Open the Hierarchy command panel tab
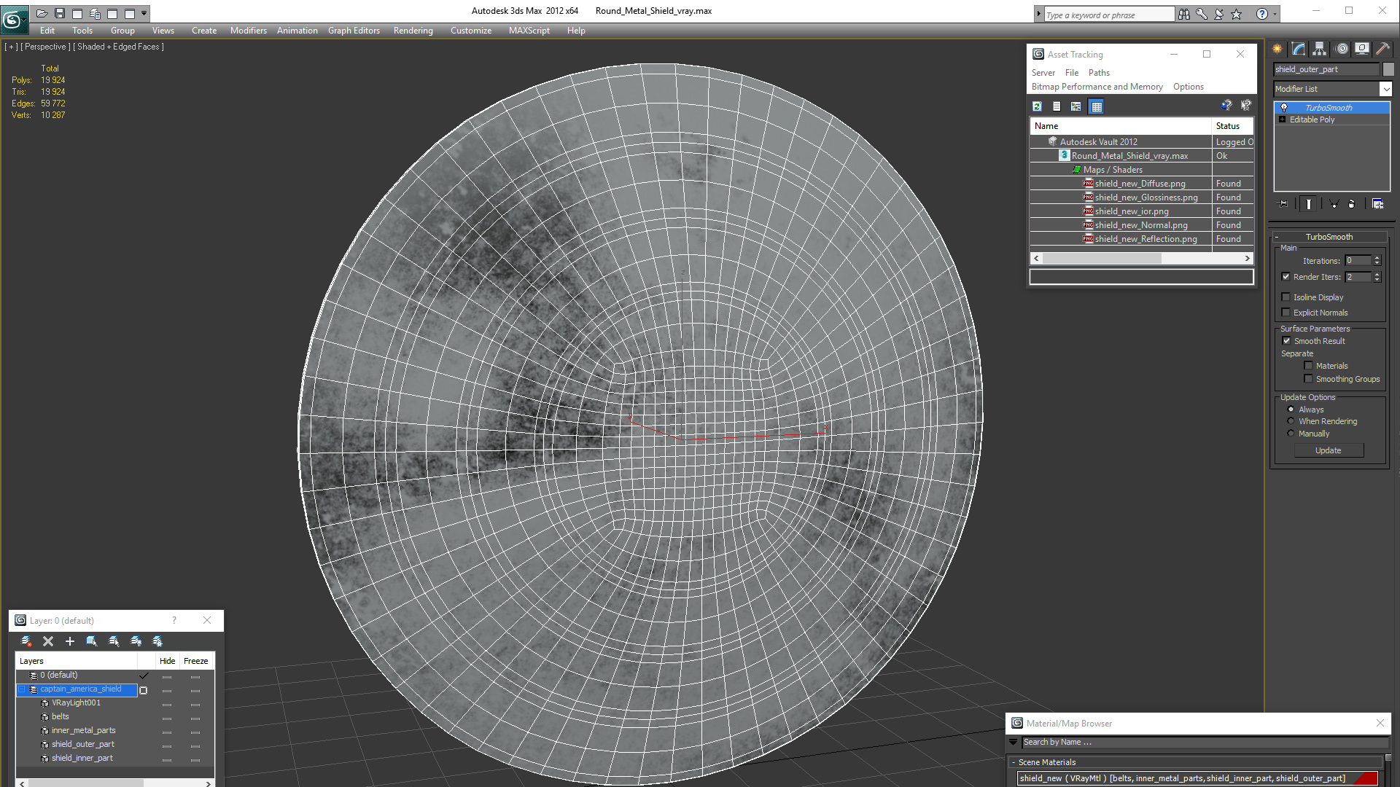 [1319, 49]
